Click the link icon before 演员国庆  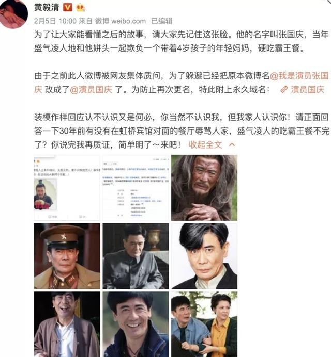coord(284,89)
